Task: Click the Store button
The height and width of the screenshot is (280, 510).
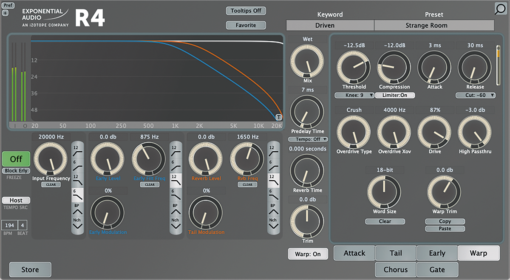Action: [x=30, y=269]
